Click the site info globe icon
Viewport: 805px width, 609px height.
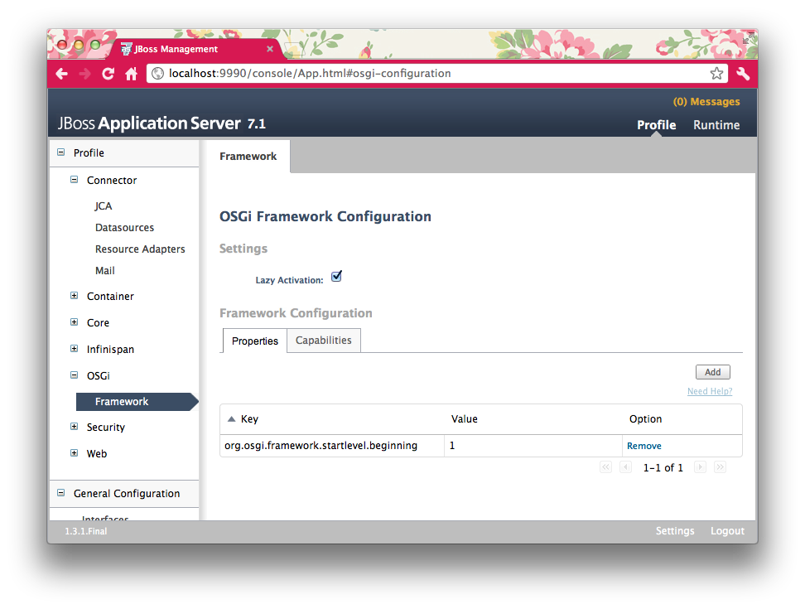pyautogui.click(x=158, y=74)
